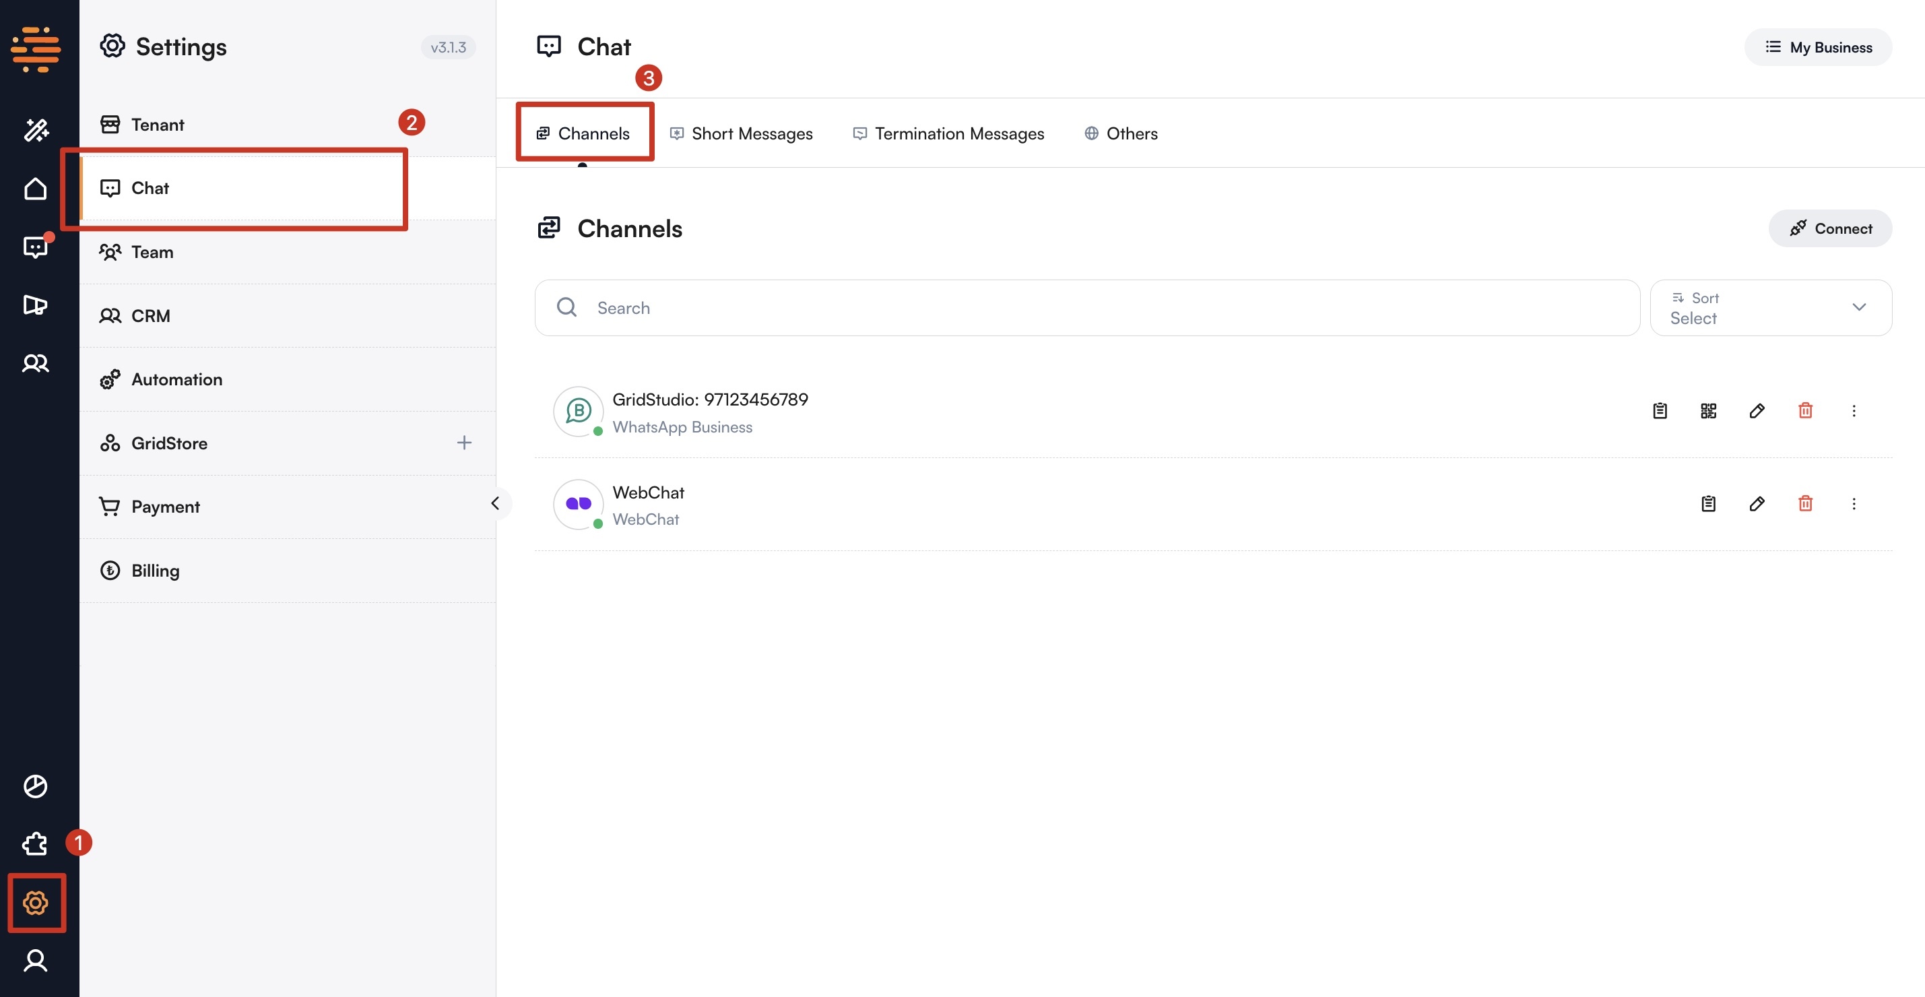The height and width of the screenshot is (997, 1925).
Task: Show the QR code for GridStudio channel
Action: (x=1708, y=410)
